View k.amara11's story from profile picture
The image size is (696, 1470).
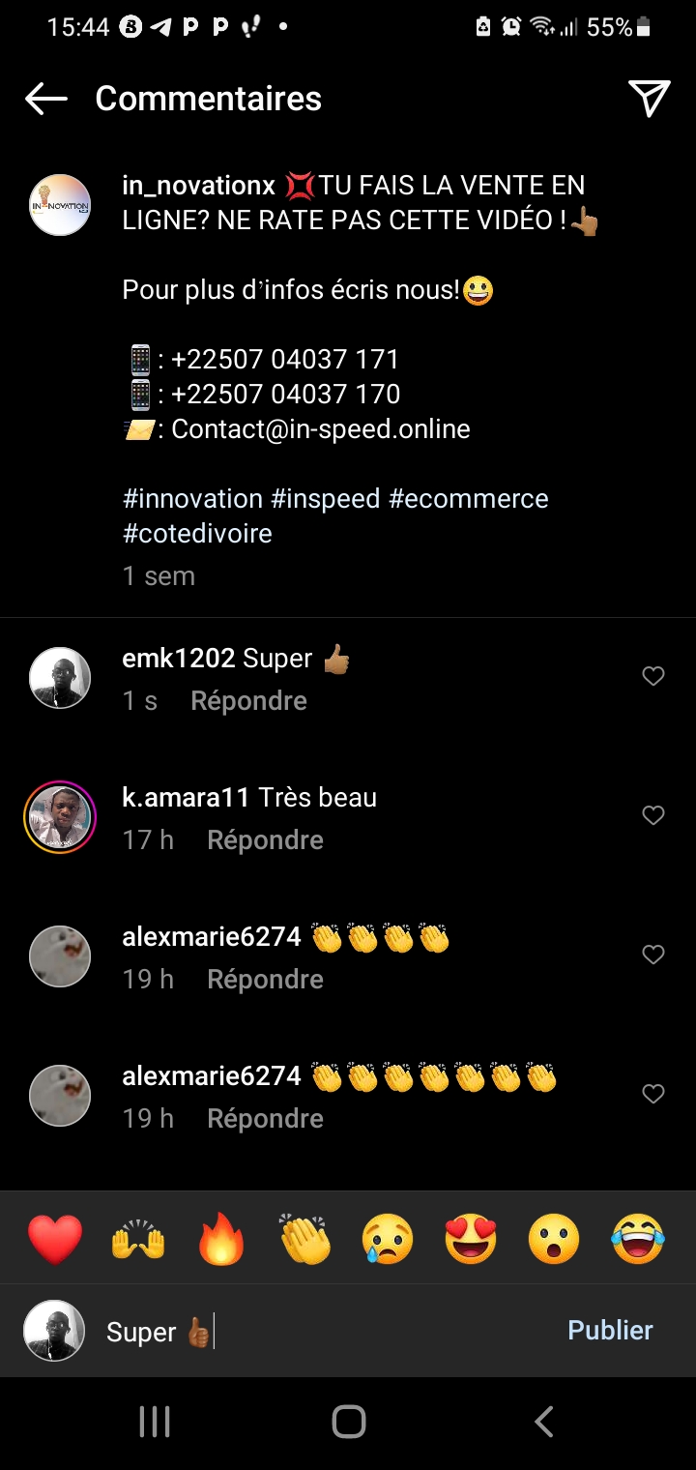(60, 817)
